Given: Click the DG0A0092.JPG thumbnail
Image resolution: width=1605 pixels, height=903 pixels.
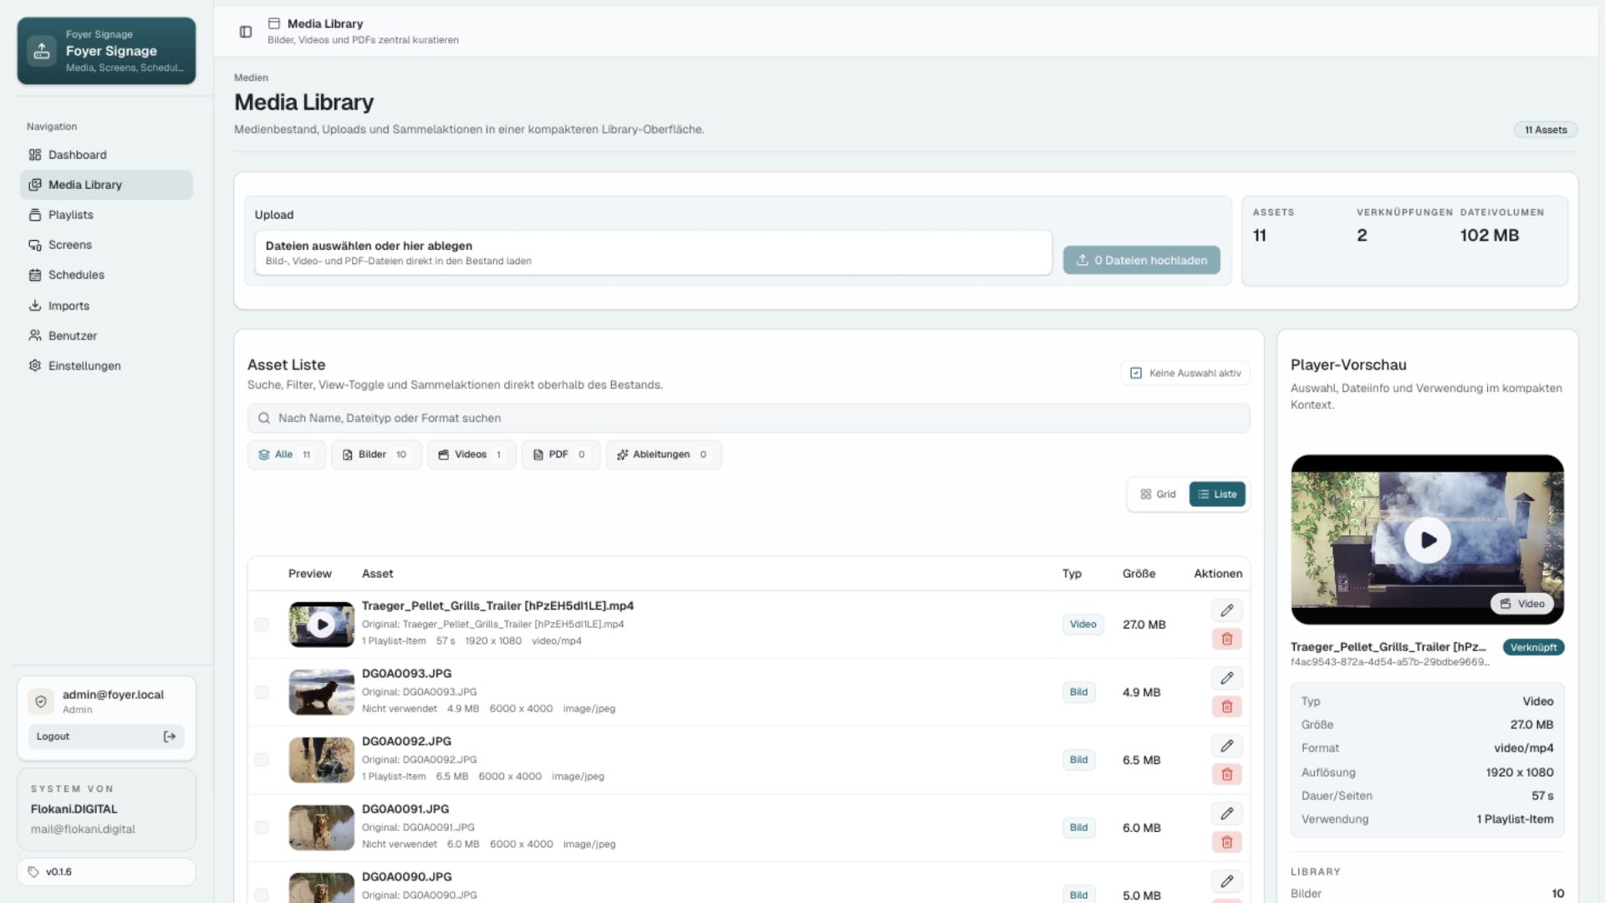Looking at the screenshot, I should [322, 760].
